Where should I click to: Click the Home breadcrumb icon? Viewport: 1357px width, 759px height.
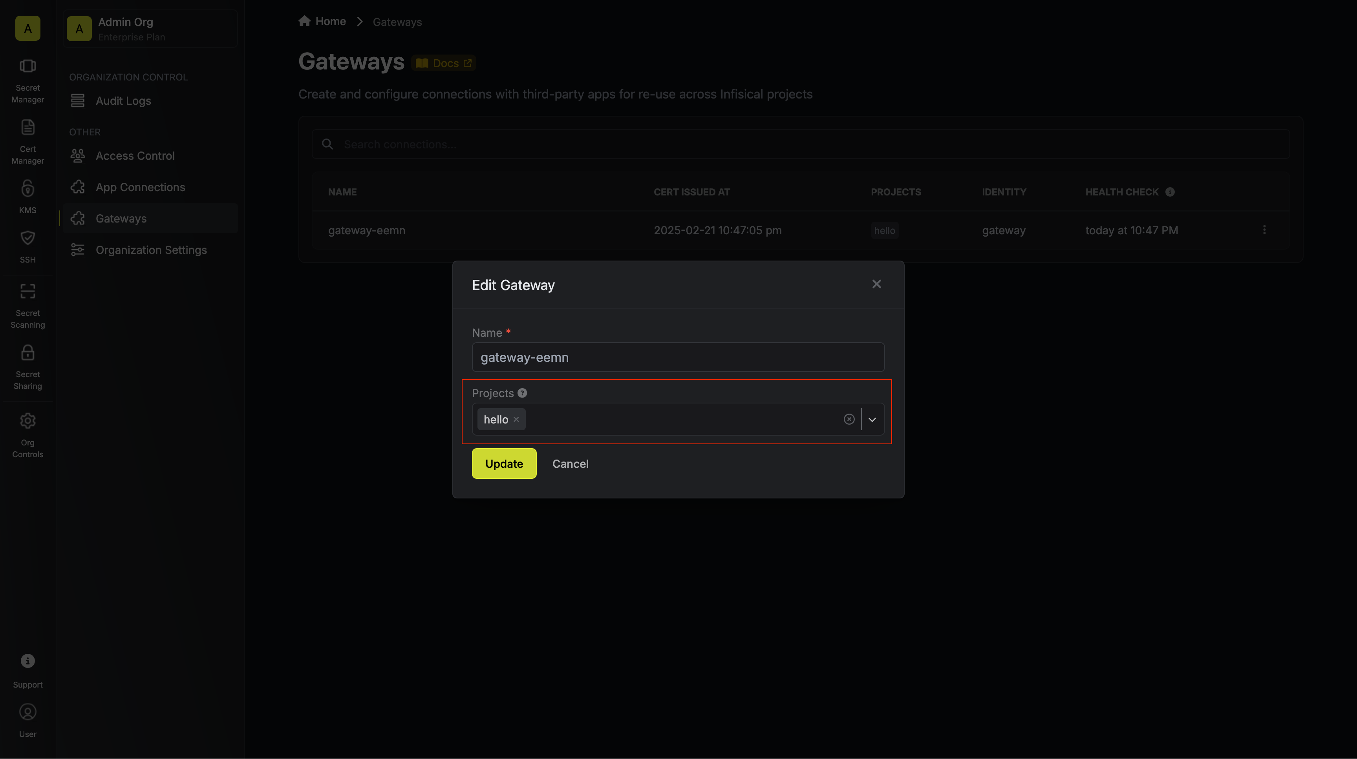[x=304, y=21]
